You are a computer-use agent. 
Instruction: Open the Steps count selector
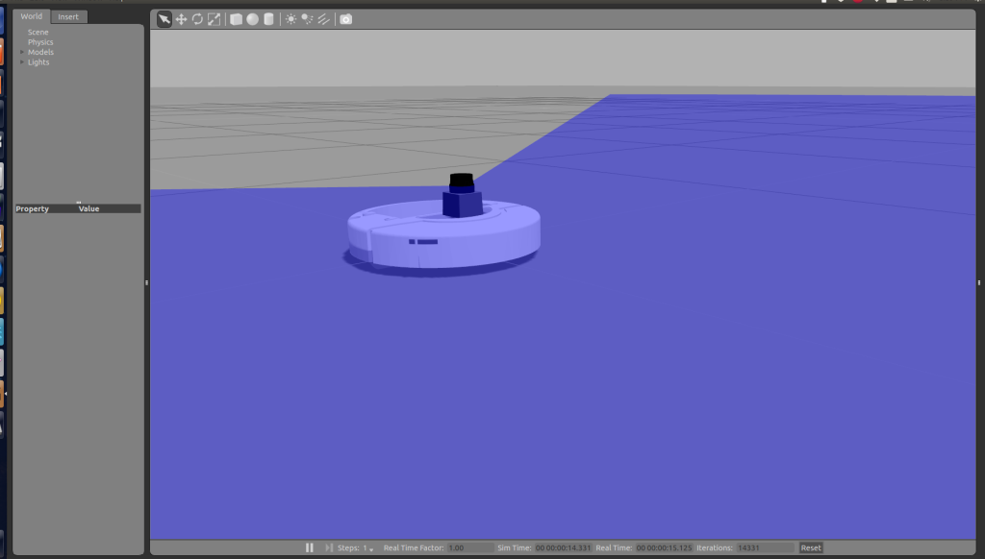pyautogui.click(x=370, y=547)
